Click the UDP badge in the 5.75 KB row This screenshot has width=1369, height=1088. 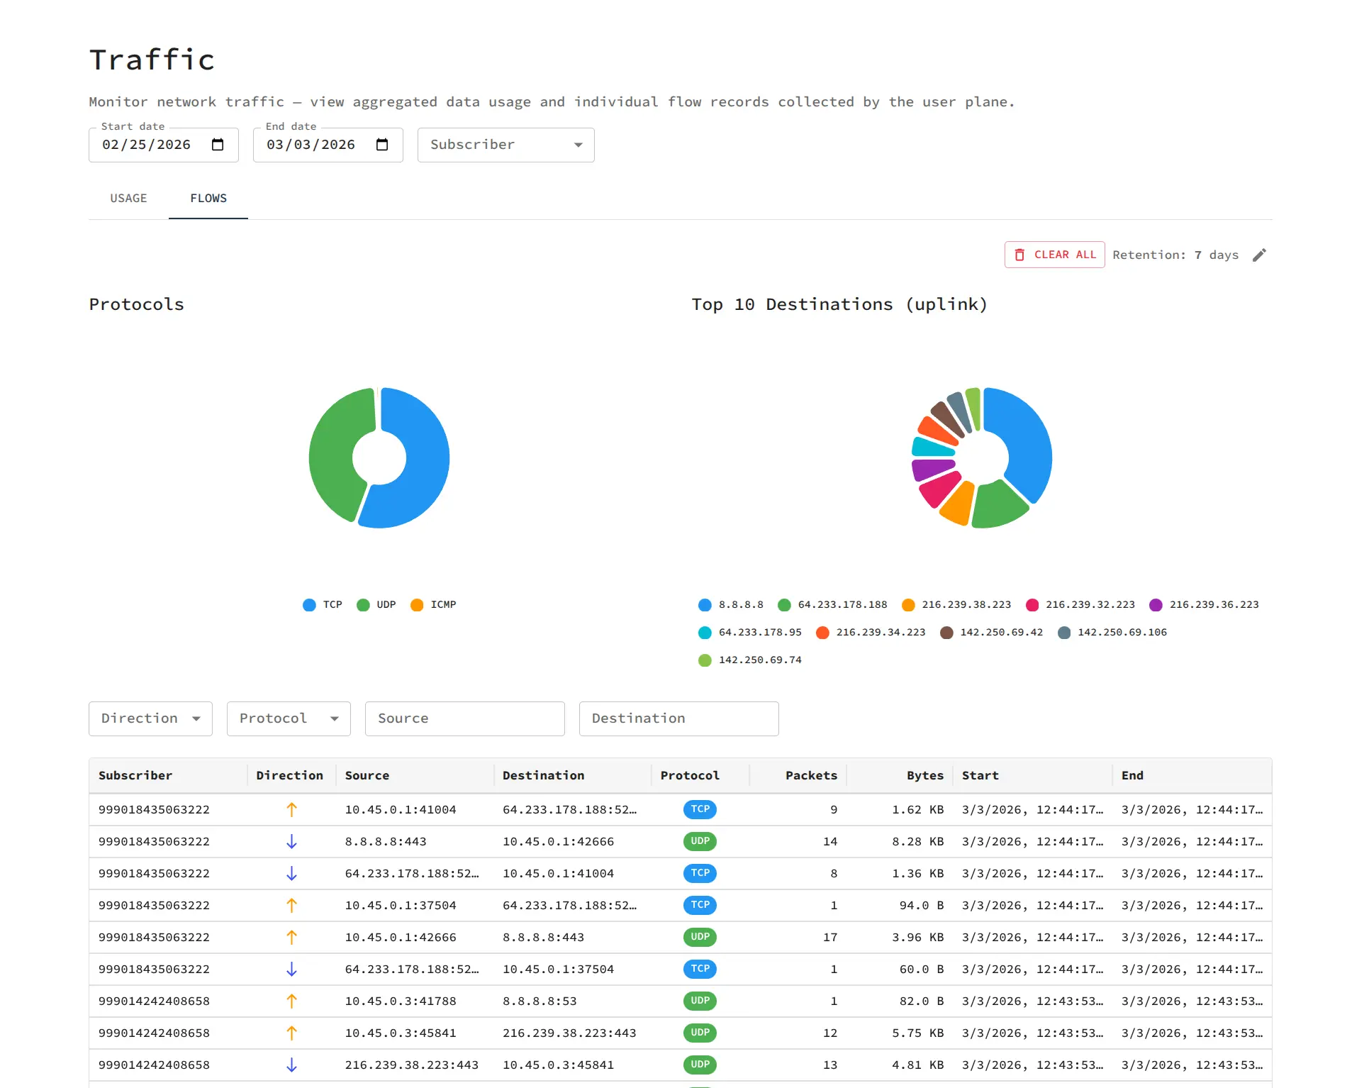point(700,1033)
